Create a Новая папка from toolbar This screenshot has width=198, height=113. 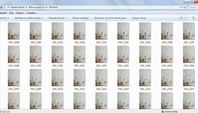click(x=139, y=18)
